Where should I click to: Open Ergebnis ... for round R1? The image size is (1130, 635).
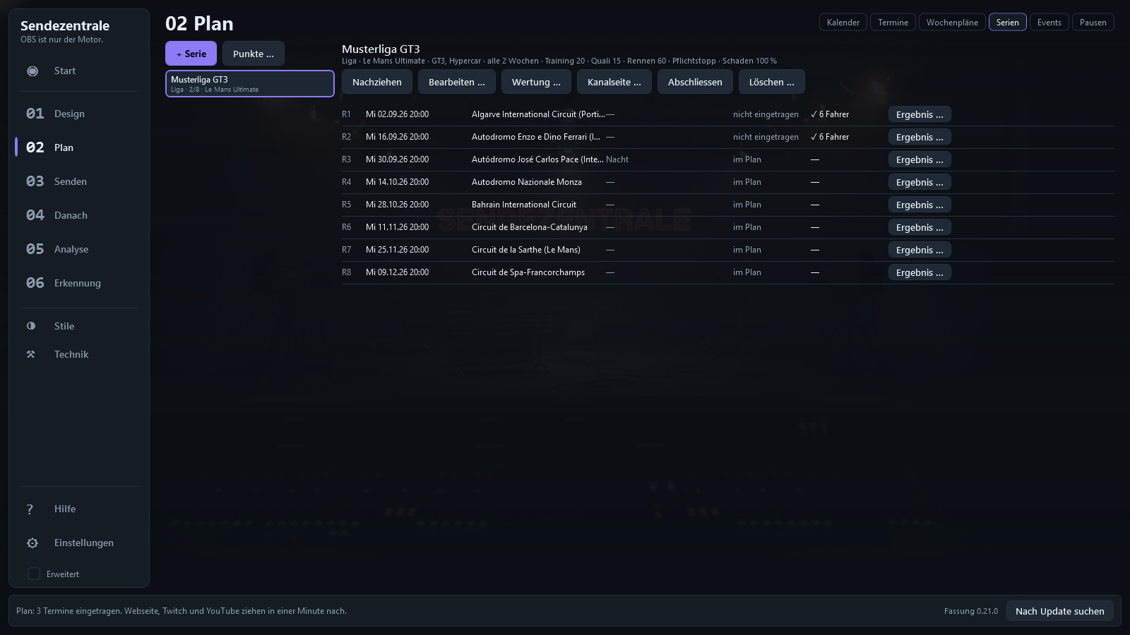point(920,114)
